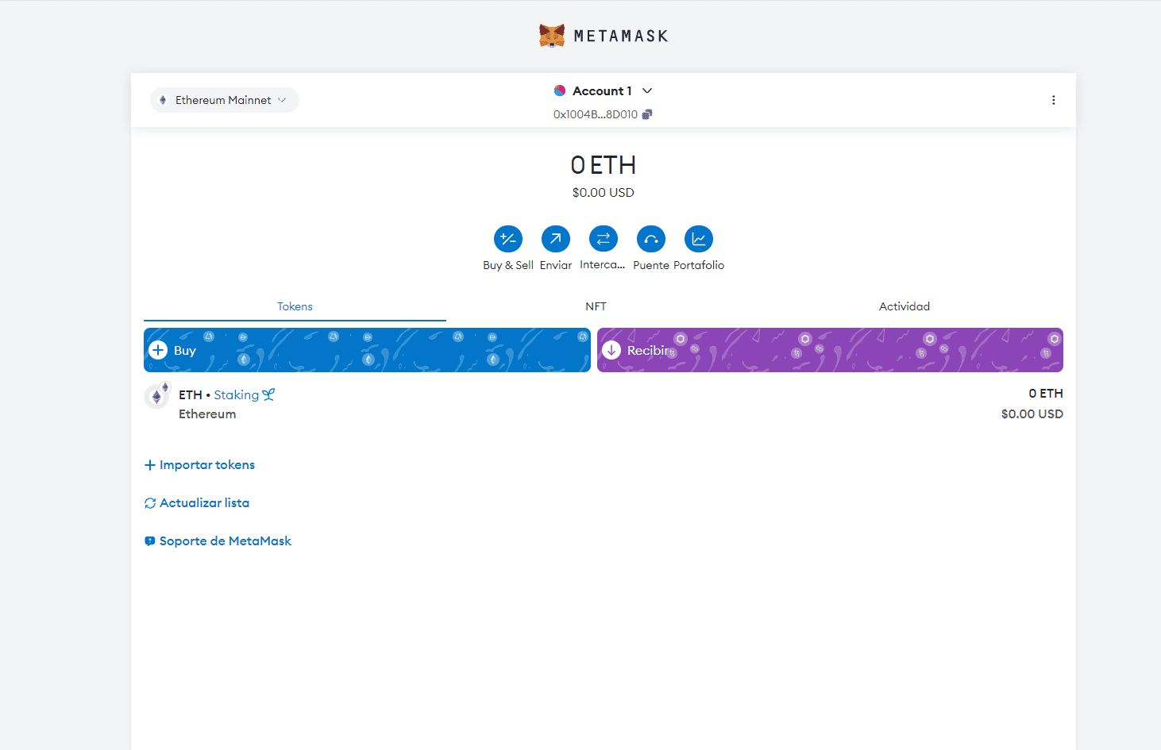The image size is (1161, 750).
Task: Click the purple Recibir banner button
Action: pos(830,350)
